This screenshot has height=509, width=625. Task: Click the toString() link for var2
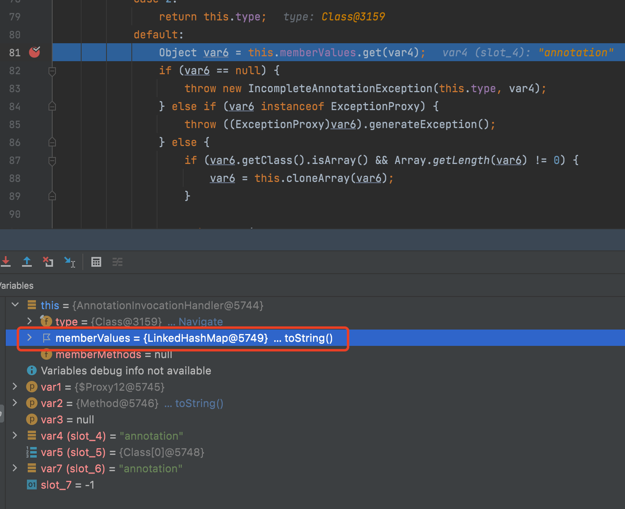coord(199,403)
